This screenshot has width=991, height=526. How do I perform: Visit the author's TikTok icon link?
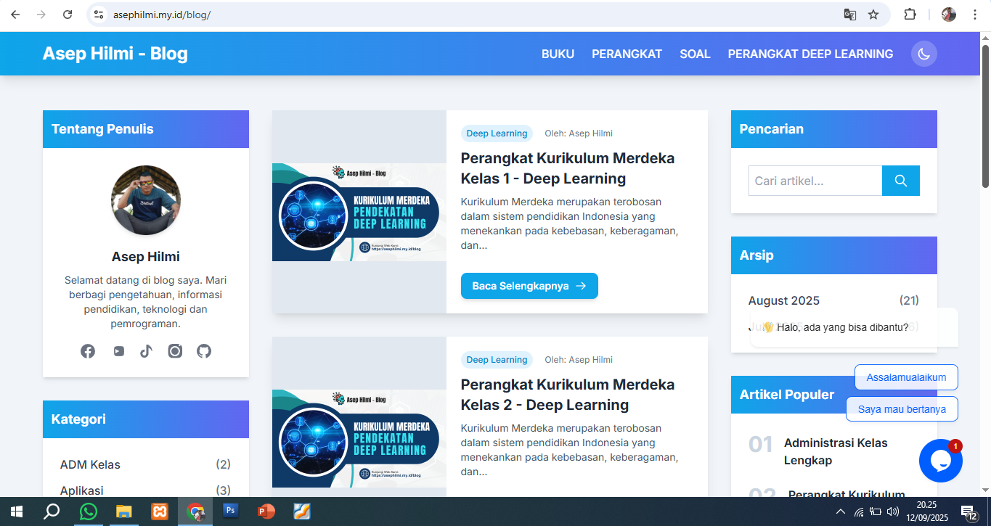(147, 351)
